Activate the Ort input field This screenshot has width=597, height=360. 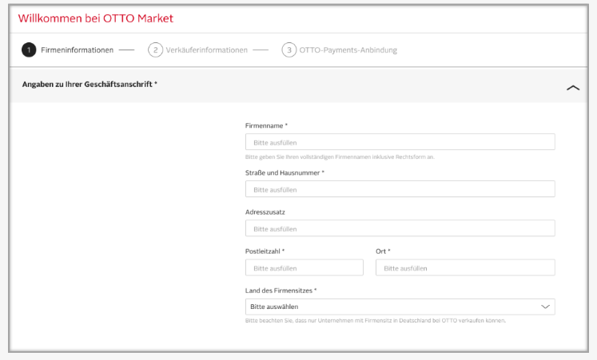(x=465, y=267)
